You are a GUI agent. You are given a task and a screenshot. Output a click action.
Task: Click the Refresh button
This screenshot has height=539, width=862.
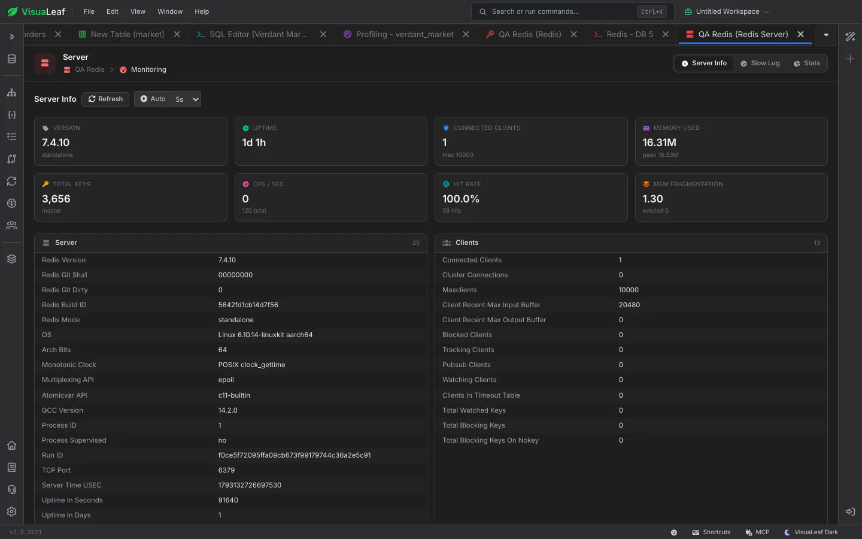[x=105, y=99]
